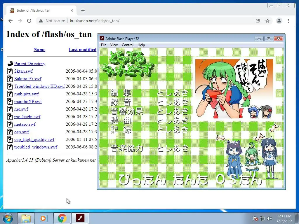Open the Windows Start menu orb
The width and height of the screenshot is (299, 224).
point(8,218)
